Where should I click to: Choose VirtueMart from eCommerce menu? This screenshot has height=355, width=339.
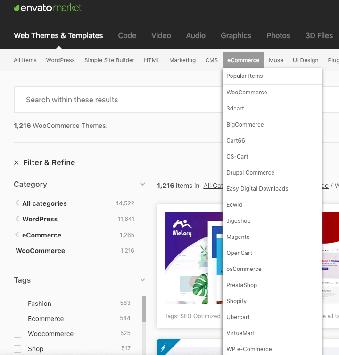click(272, 333)
